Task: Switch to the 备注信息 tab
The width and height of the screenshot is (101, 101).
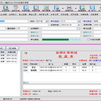Action: [x=23, y=15]
